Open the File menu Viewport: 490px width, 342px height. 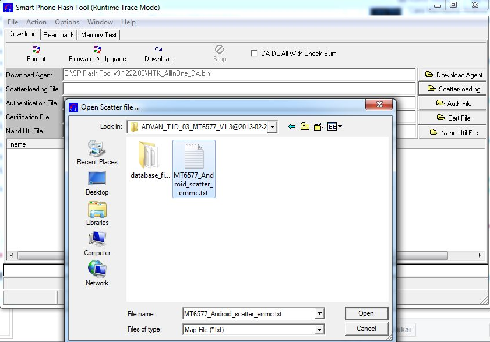[x=13, y=22]
